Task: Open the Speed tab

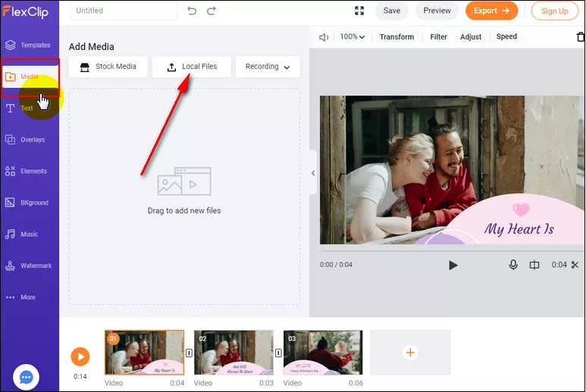Action: pyautogui.click(x=506, y=36)
